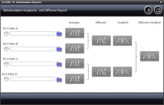Click the power exit button
The image size is (164, 105).
(x=158, y=10)
